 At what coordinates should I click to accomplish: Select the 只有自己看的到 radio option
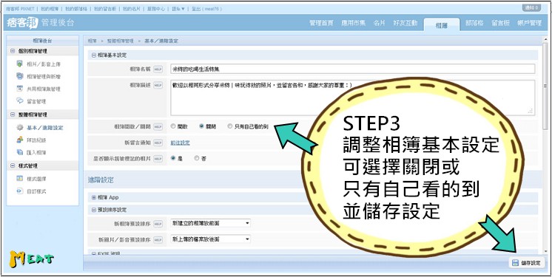click(229, 126)
